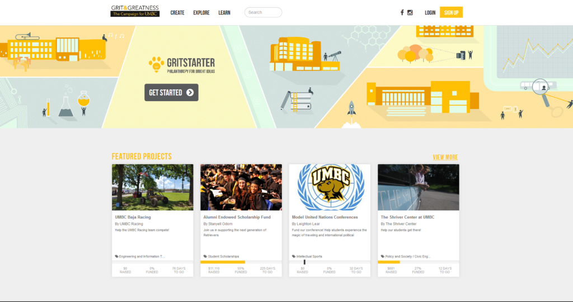Click the Shriver Center funding progress bar
The height and width of the screenshot is (302, 573).
click(x=419, y=262)
